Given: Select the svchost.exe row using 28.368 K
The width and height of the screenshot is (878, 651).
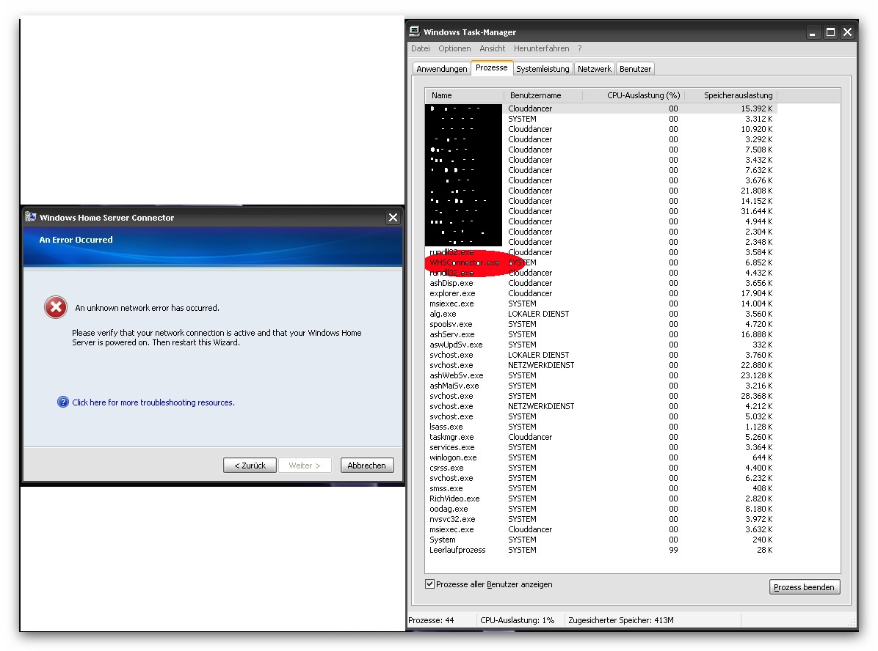Looking at the screenshot, I should [x=601, y=396].
